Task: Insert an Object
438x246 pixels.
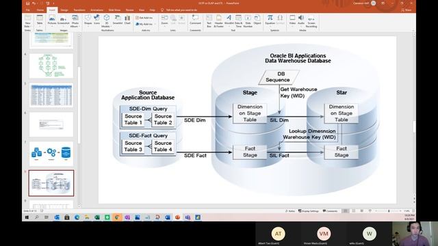Action: click(x=257, y=20)
